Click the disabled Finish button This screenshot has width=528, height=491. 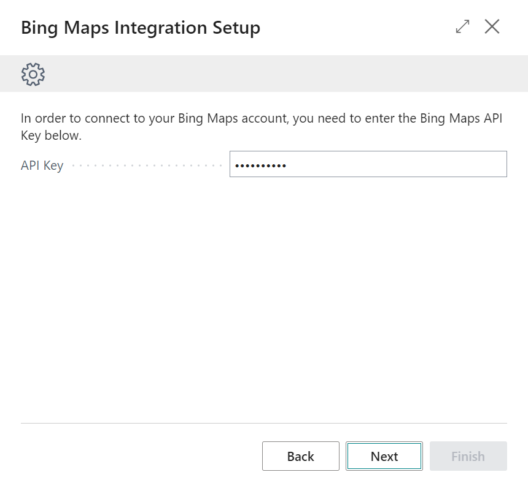pos(468,456)
